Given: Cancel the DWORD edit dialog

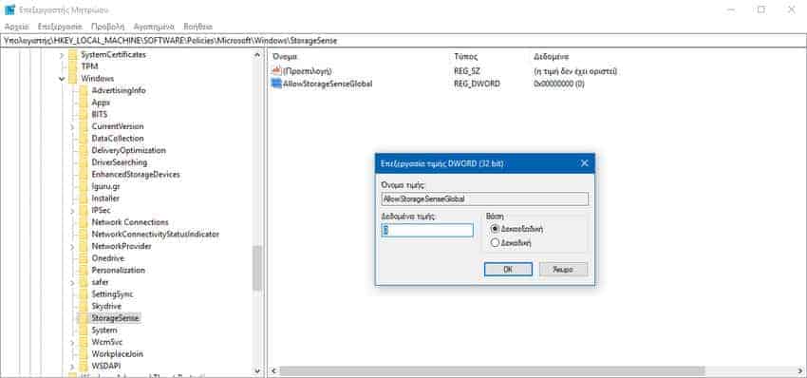Looking at the screenshot, I should pos(563,270).
